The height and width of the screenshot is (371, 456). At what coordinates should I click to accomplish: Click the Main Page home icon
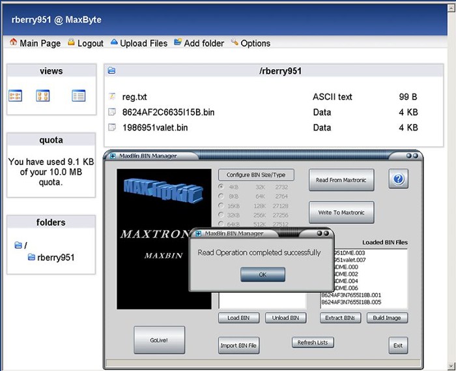pyautogui.click(x=13, y=42)
